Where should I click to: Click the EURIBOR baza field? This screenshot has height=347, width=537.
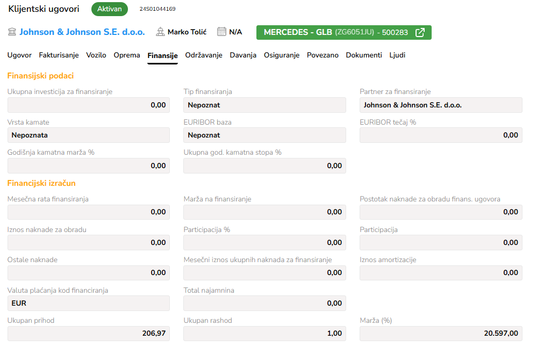pos(264,135)
